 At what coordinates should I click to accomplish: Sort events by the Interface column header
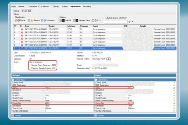71,26
